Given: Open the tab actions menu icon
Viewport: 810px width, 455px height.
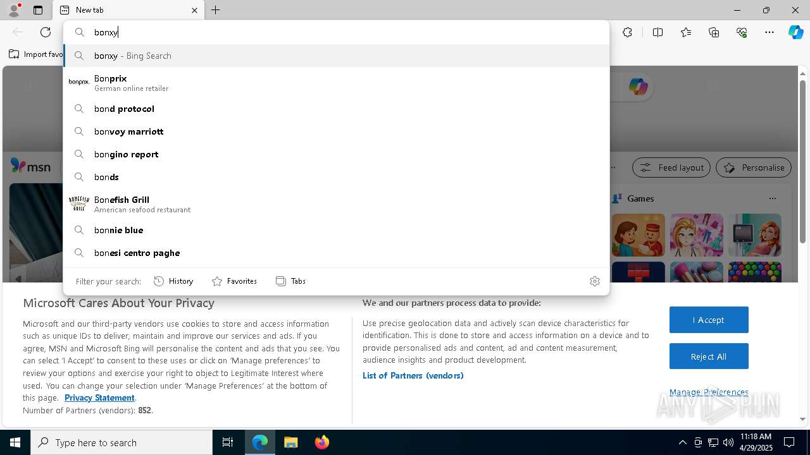Looking at the screenshot, I should pyautogui.click(x=38, y=10).
